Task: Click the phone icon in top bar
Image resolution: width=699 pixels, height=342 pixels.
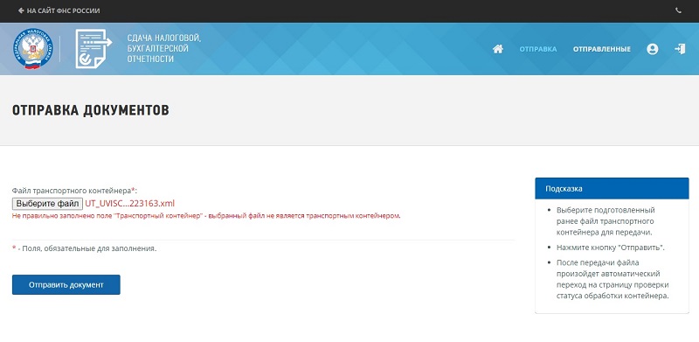Action: (x=679, y=10)
